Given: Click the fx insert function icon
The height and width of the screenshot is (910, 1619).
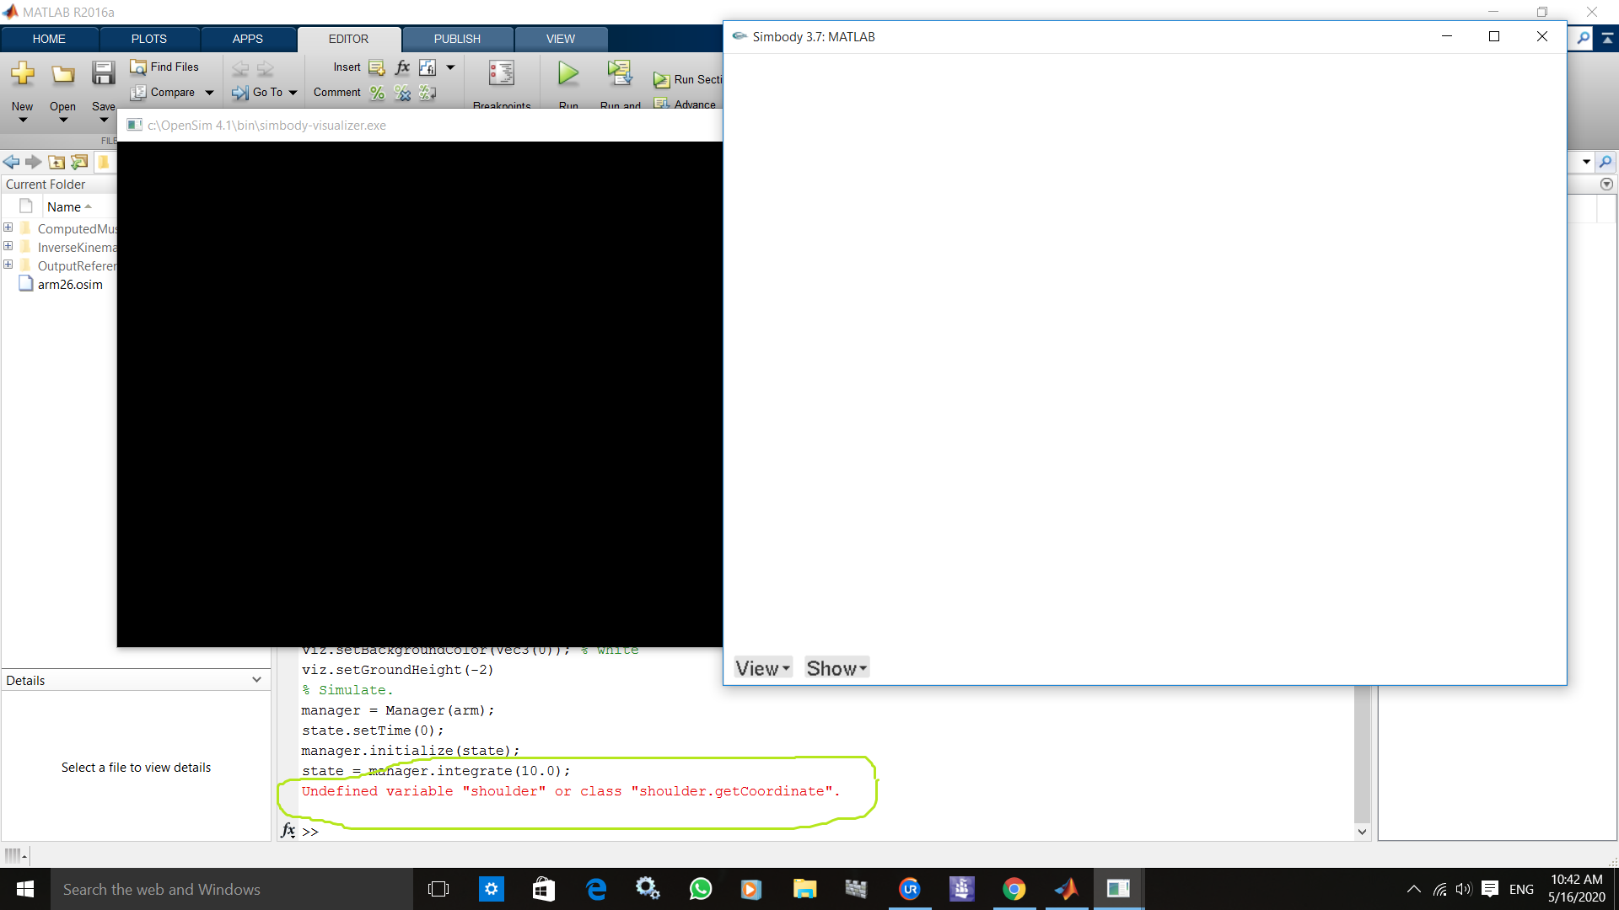Looking at the screenshot, I should click(x=402, y=67).
